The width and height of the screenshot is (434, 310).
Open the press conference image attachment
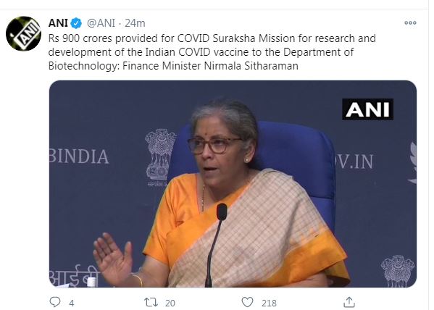pos(233,184)
